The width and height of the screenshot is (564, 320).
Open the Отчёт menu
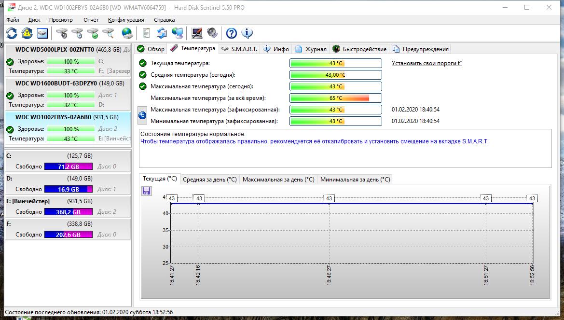click(91, 20)
